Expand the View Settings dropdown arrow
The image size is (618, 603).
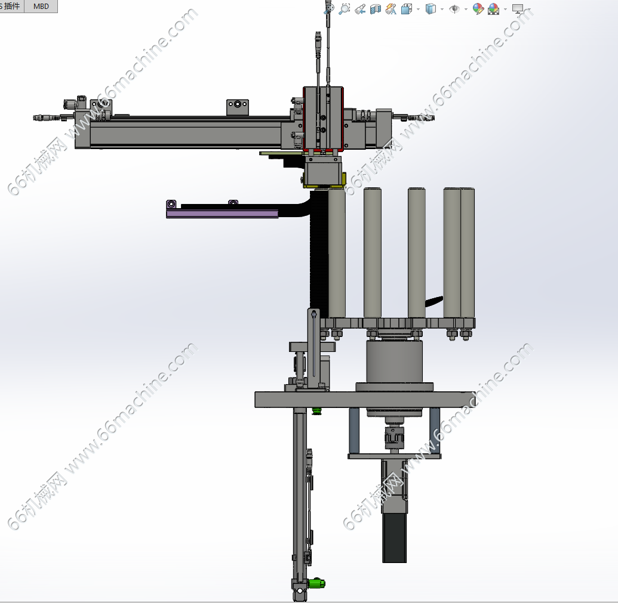point(529,9)
